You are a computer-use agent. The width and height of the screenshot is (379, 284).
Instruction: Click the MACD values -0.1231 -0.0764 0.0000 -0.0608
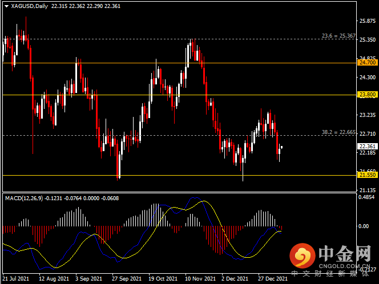point(82,198)
